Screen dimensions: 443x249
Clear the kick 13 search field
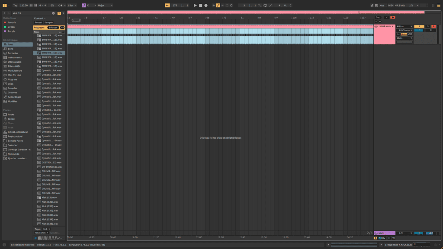(x=53, y=13)
